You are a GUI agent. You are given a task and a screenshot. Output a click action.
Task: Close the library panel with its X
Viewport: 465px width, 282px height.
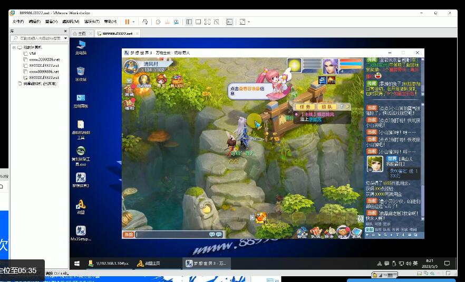click(65, 31)
